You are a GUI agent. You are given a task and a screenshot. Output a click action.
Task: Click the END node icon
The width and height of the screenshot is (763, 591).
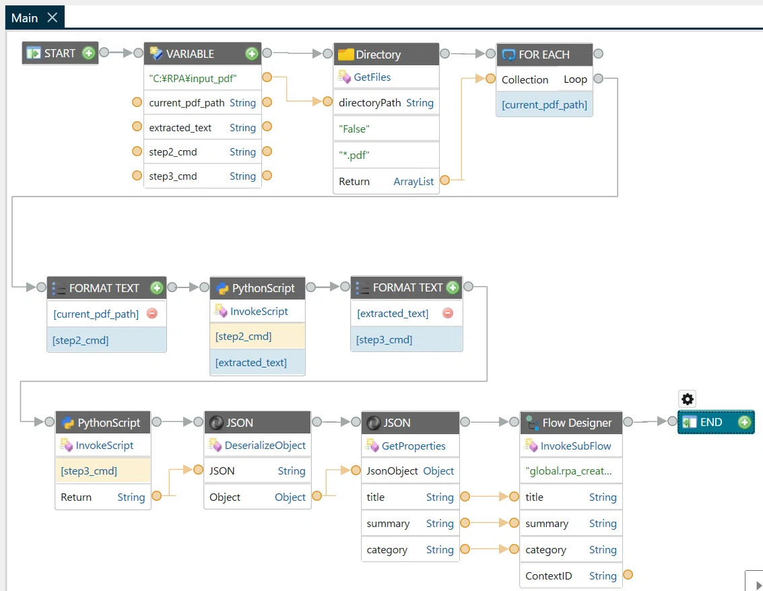pyautogui.click(x=690, y=422)
